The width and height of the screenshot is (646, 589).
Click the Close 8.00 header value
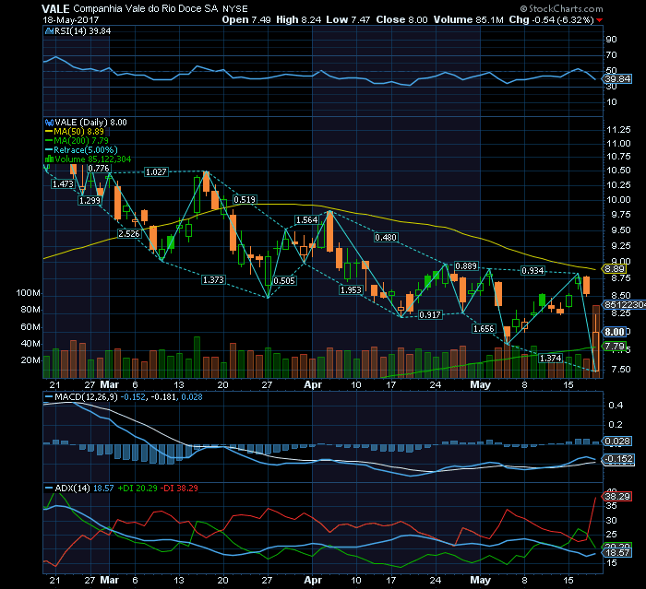[x=401, y=19]
